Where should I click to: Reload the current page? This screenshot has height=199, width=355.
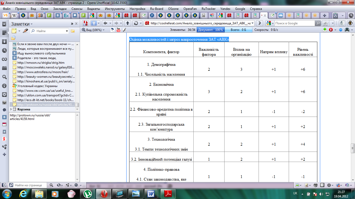coord(135,23)
